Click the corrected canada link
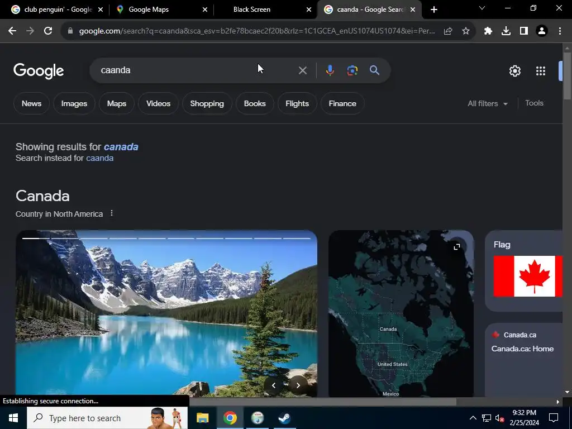The image size is (572, 429). [x=121, y=147]
